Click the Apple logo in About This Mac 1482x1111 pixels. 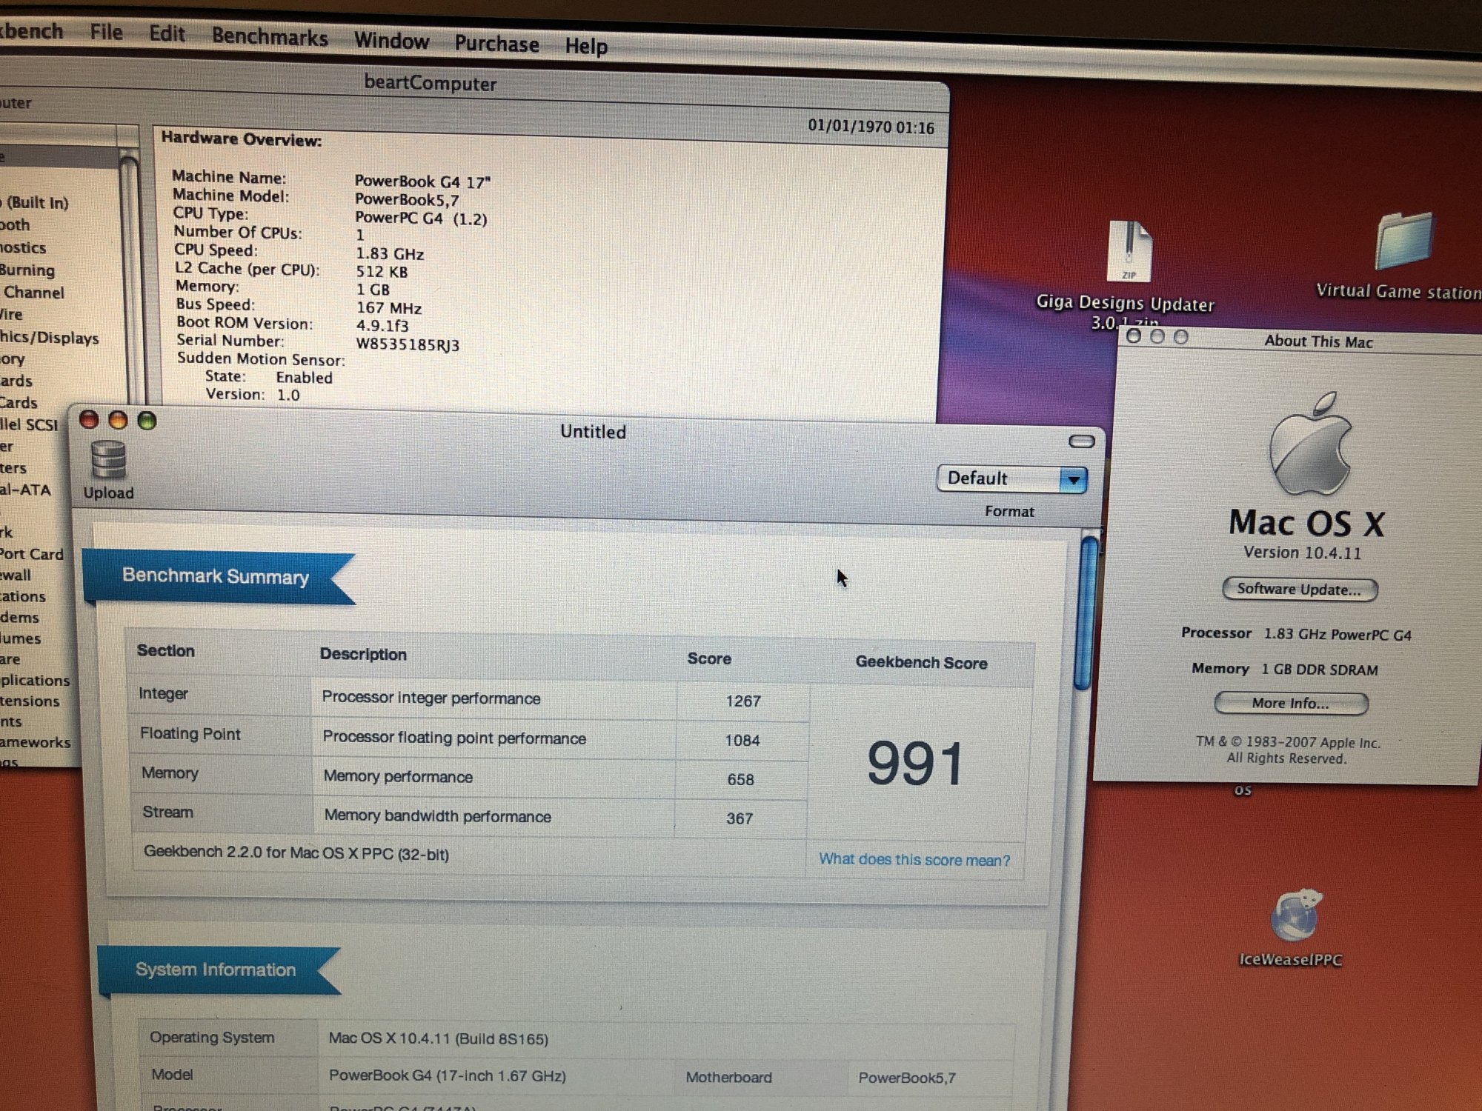point(1310,444)
